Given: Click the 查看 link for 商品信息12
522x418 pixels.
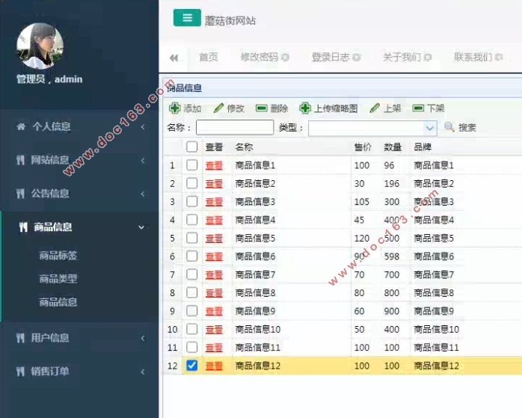Looking at the screenshot, I should (x=214, y=366).
